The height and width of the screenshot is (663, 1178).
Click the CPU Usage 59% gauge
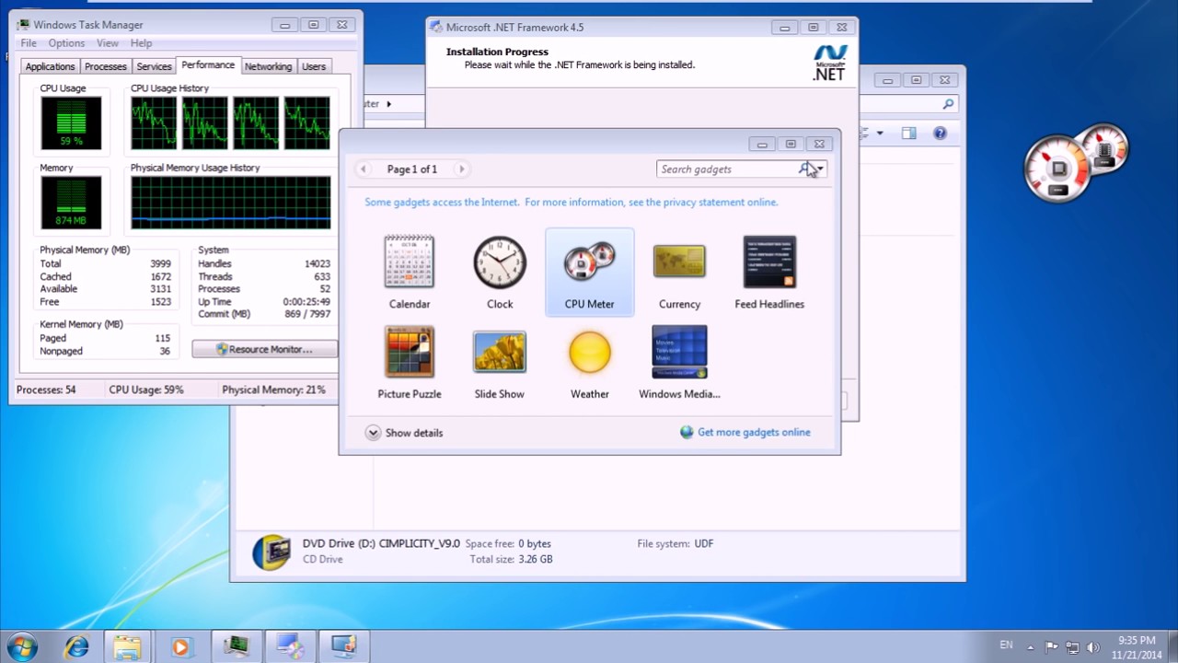[71, 122]
